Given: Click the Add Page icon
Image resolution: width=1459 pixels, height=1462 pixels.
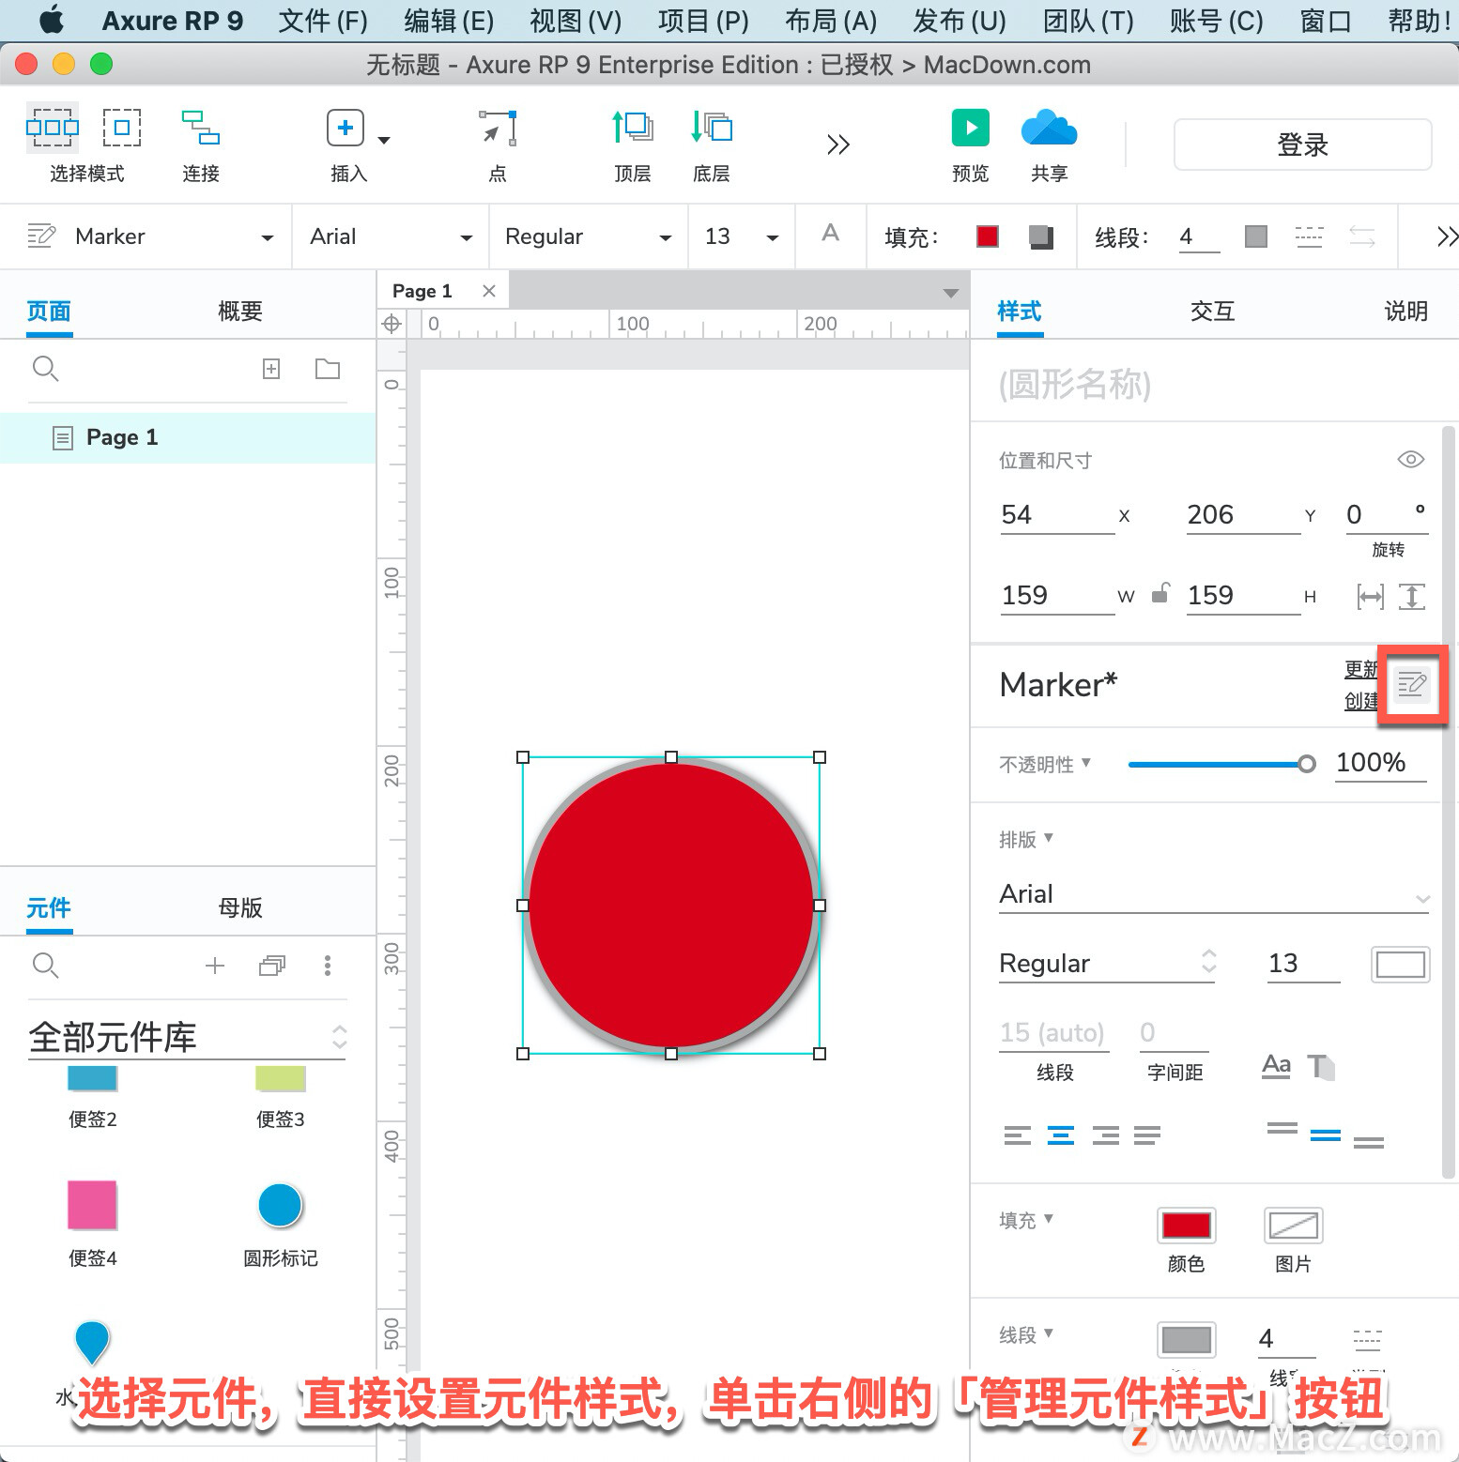Looking at the screenshot, I should 271,369.
